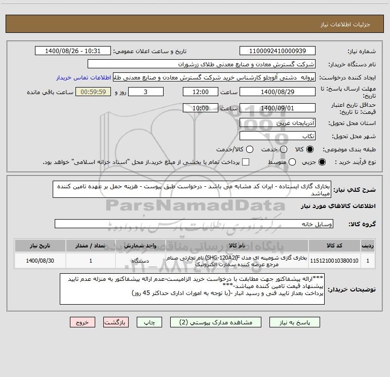Viewport: 390px width, 377px height.
Task: Click the price validity date 1400/09/01
Action: point(278,108)
